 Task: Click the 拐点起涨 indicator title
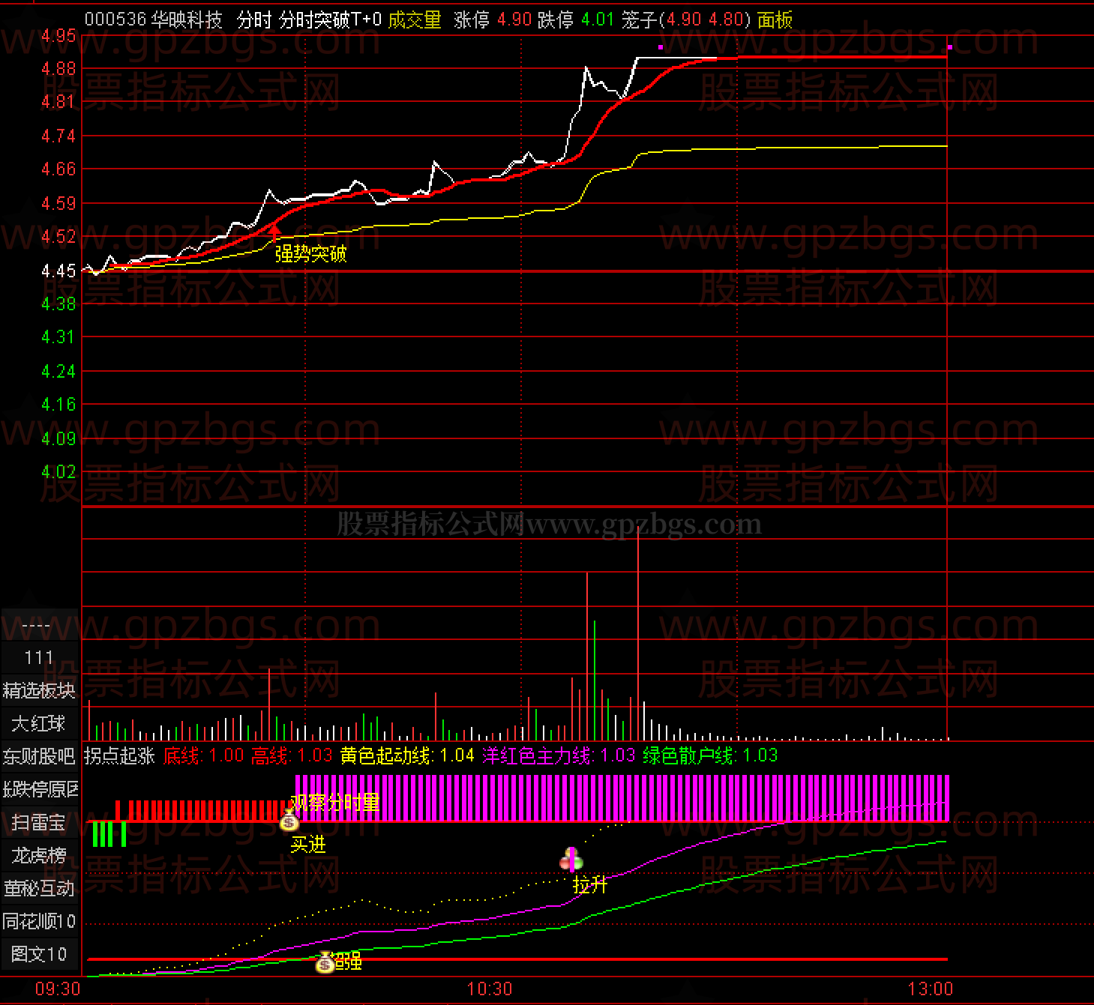click(x=119, y=755)
